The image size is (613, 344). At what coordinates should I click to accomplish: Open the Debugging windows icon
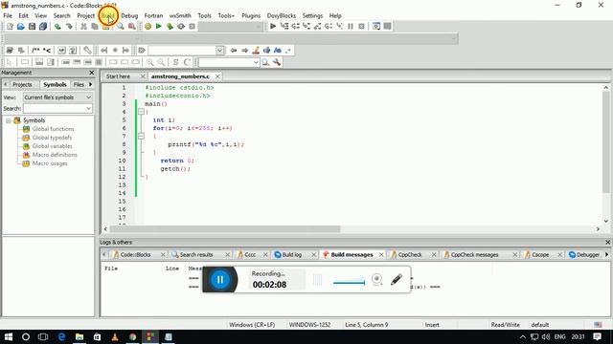pos(376,26)
